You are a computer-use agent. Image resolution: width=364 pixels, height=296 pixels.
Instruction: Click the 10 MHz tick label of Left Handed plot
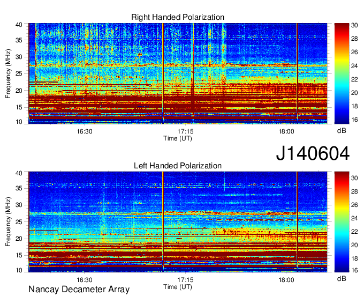click(19, 270)
